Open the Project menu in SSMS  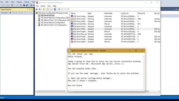pyautogui.click(x=19, y=2)
